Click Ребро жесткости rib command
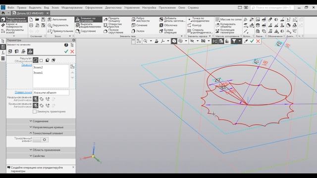Image resolution: width=317 pixels, height=178 pixels. click(x=141, y=19)
